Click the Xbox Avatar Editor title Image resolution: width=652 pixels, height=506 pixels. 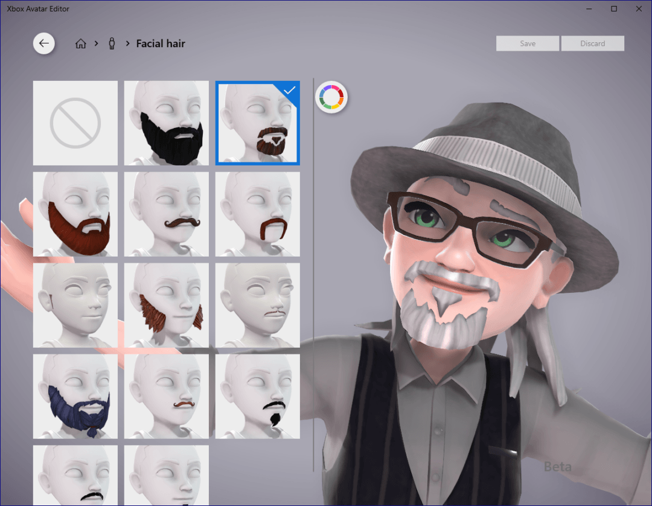[x=38, y=8]
